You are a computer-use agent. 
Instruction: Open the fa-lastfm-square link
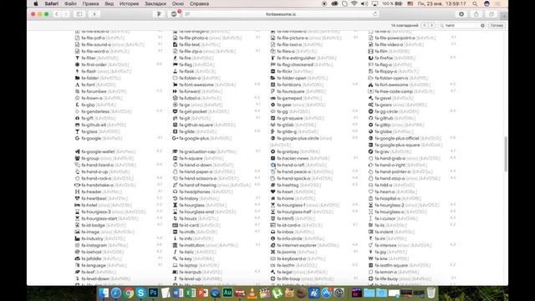[x=391, y=265]
